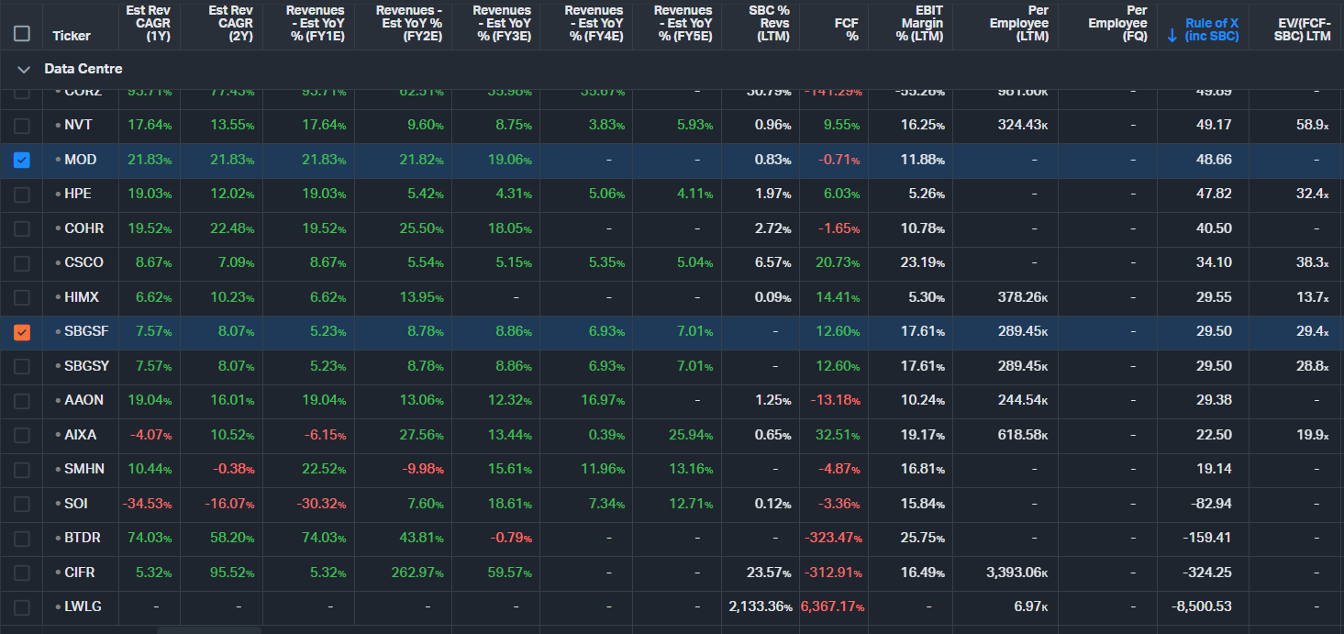1344x634 pixels.
Task: Collapse the Data Centre group chevron
Action: pyautogui.click(x=24, y=70)
